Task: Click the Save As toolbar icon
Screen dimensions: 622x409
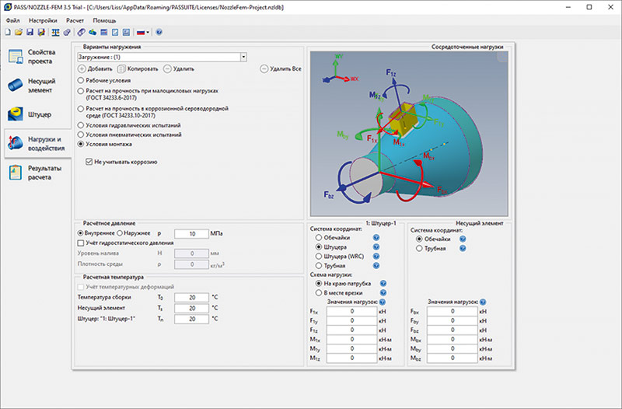Action: point(41,32)
